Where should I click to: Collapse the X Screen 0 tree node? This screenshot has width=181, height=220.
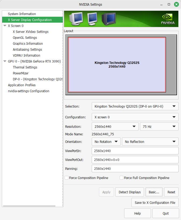pos(5,26)
